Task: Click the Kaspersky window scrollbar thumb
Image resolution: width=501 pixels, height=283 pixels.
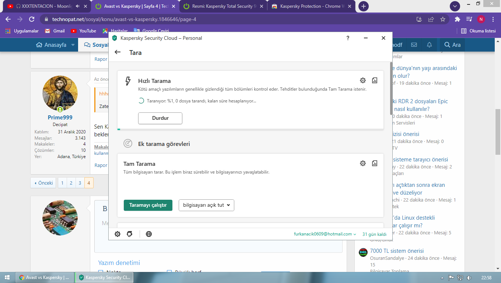Action: pos(391,88)
